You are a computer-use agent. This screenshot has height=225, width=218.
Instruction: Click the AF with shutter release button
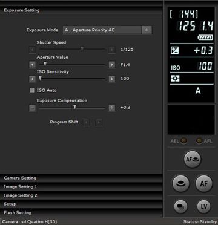tap(193, 159)
